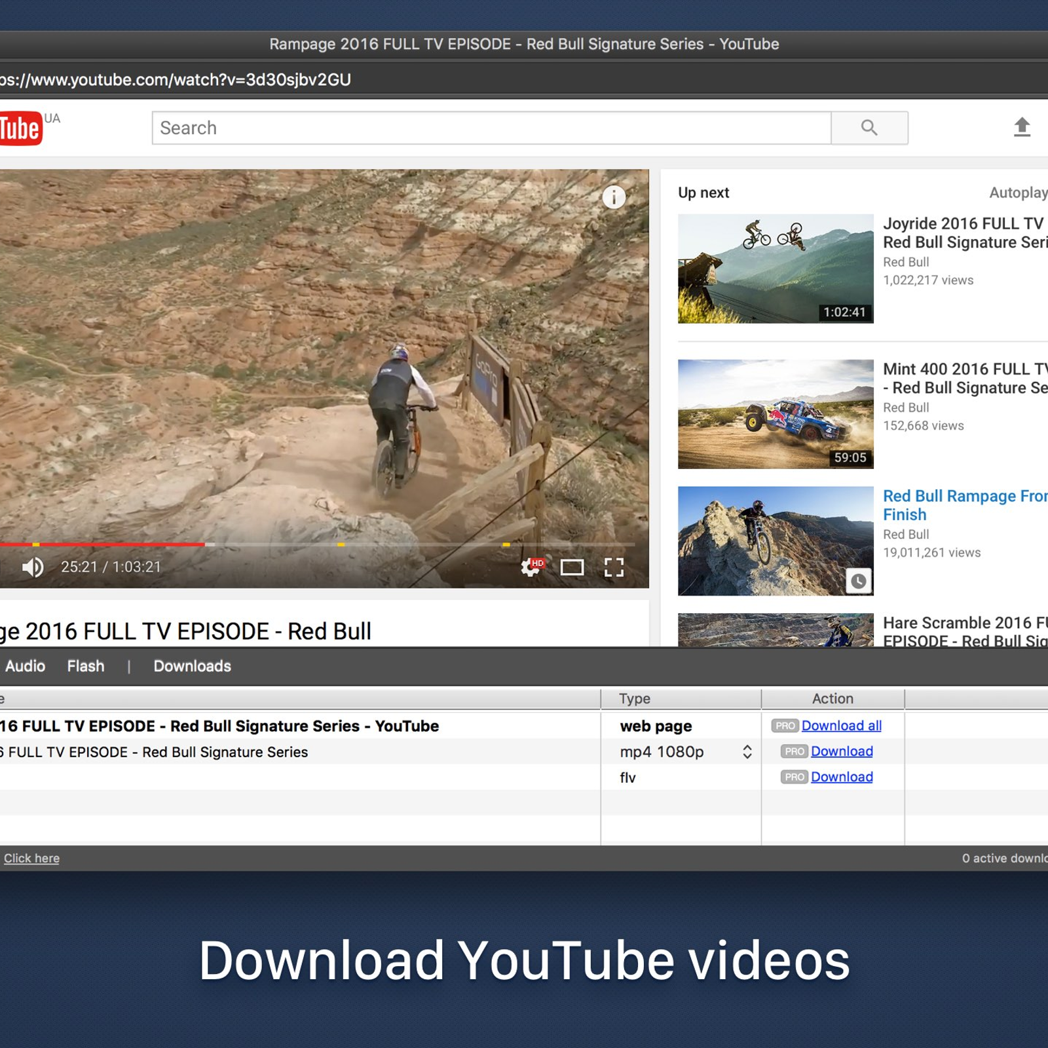
Task: Click PRO badge in flv row
Action: pos(794,777)
